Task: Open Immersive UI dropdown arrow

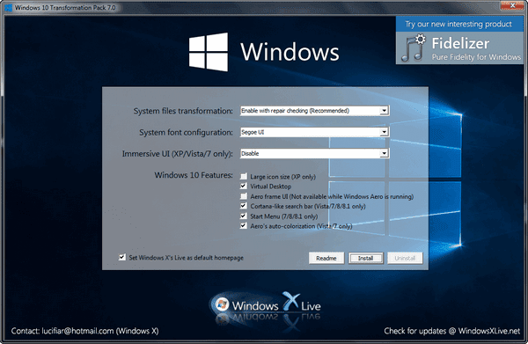Action: click(x=384, y=153)
